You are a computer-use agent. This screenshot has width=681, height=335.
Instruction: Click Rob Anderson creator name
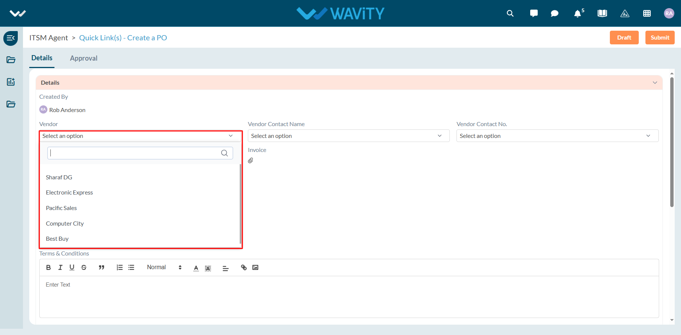coord(67,110)
